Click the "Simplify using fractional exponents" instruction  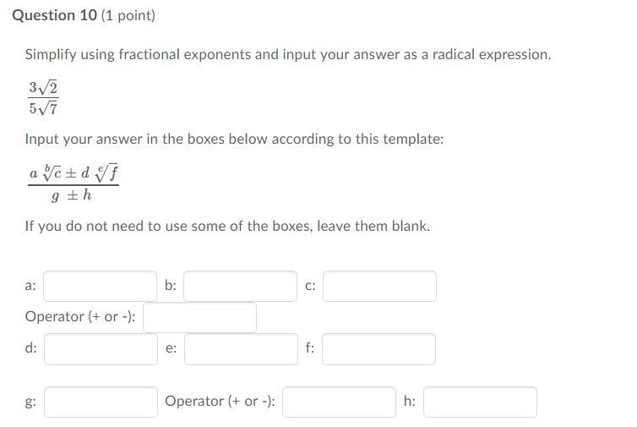pyautogui.click(x=287, y=54)
